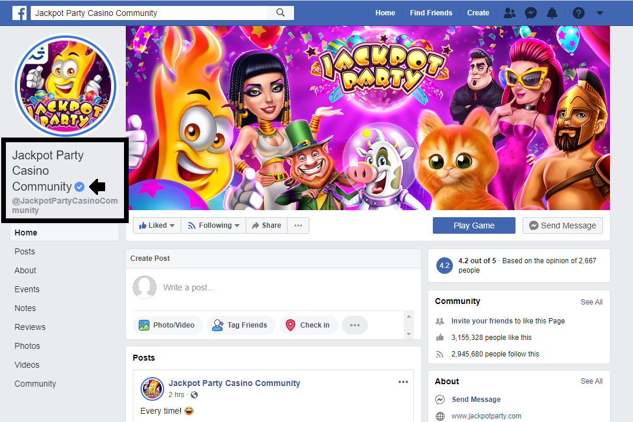Open the www.jackpotparty.com link
The image size is (633, 422).
(x=486, y=416)
